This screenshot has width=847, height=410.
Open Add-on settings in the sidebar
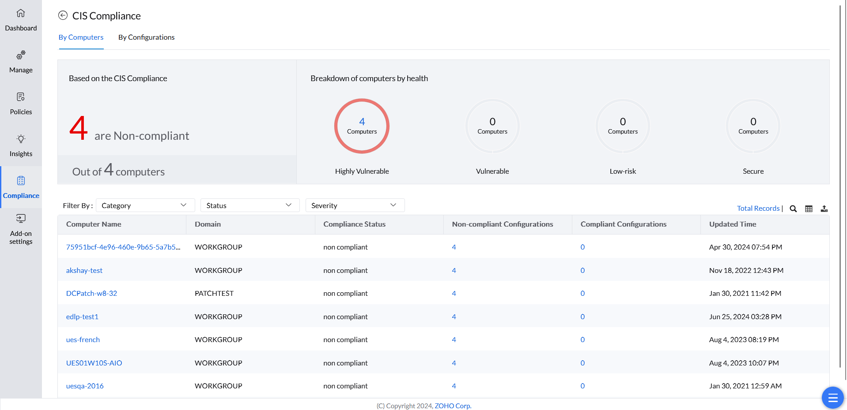click(21, 219)
